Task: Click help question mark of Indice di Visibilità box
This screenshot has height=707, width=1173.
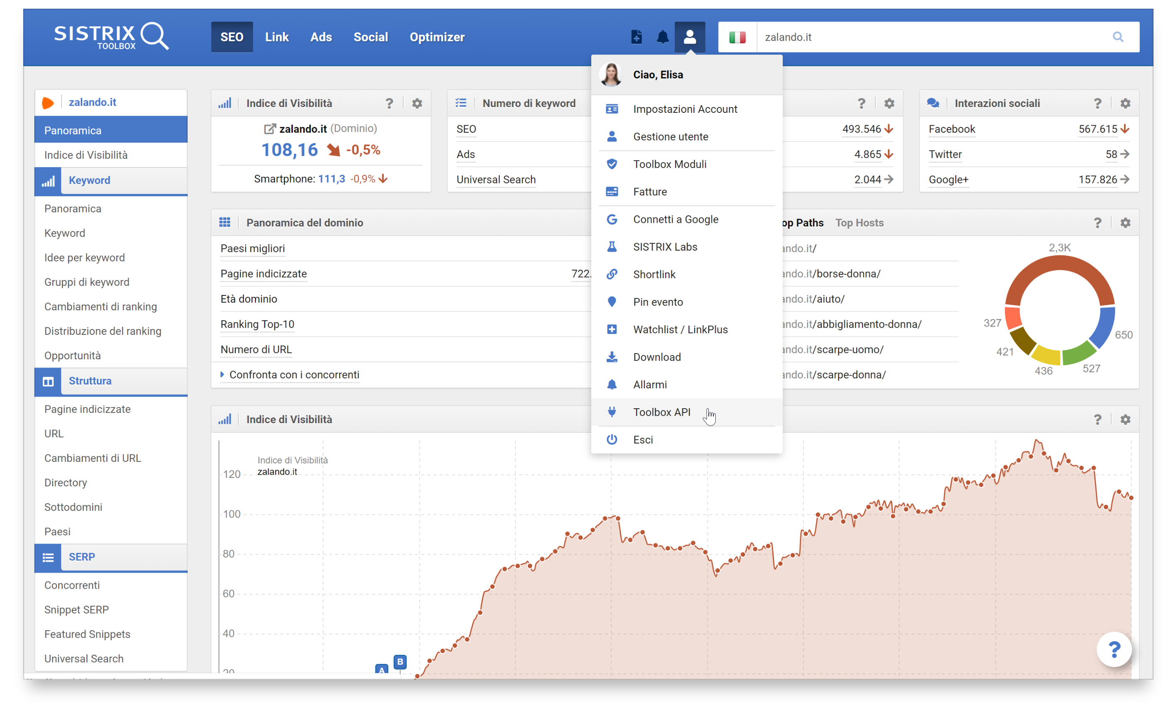Action: (x=389, y=103)
